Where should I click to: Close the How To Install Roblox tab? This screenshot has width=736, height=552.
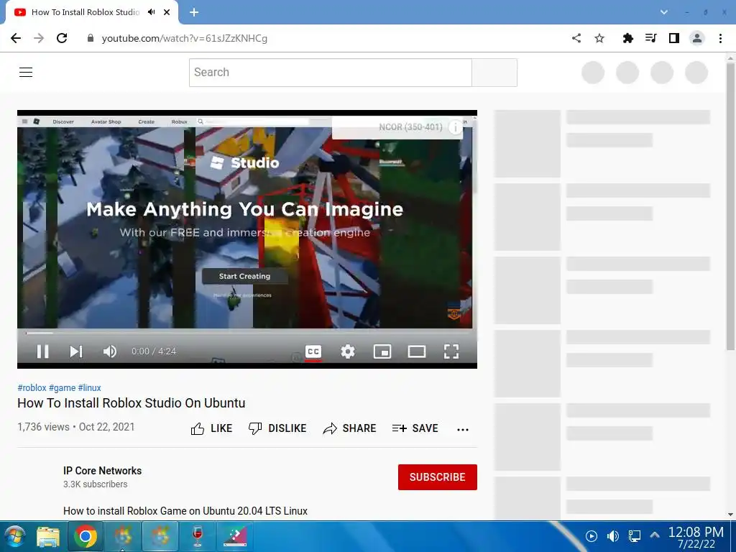click(167, 12)
